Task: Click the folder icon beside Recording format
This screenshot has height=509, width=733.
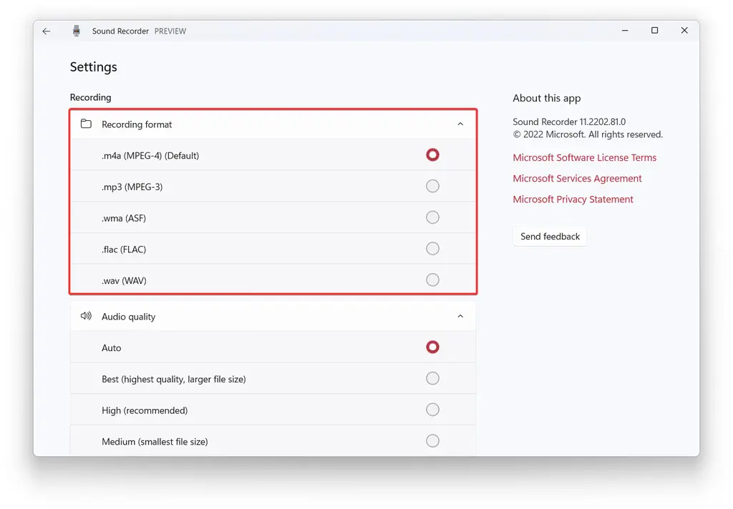Action: tap(86, 124)
